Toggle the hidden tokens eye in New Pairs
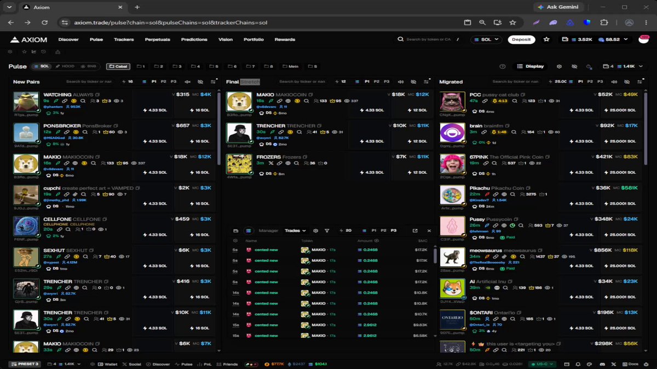The width and height of the screenshot is (657, 369). [200, 81]
